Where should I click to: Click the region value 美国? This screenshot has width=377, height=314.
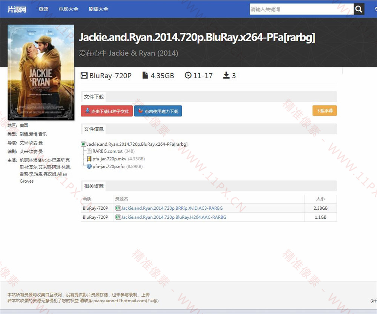(x=24, y=125)
